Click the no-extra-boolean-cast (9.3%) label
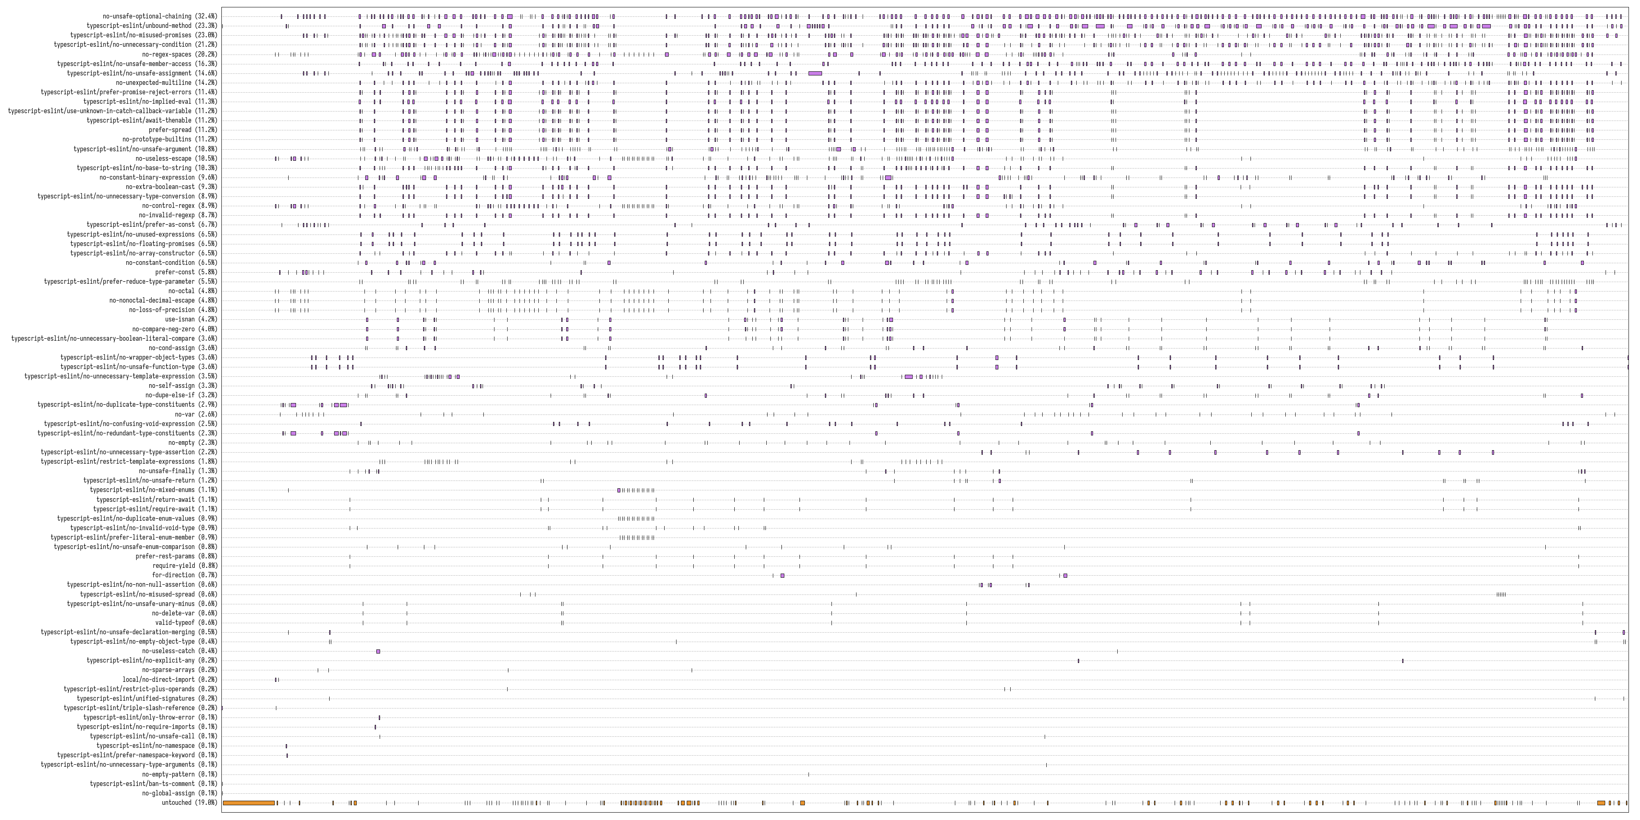This screenshot has height=820, width=1640. click(x=171, y=187)
